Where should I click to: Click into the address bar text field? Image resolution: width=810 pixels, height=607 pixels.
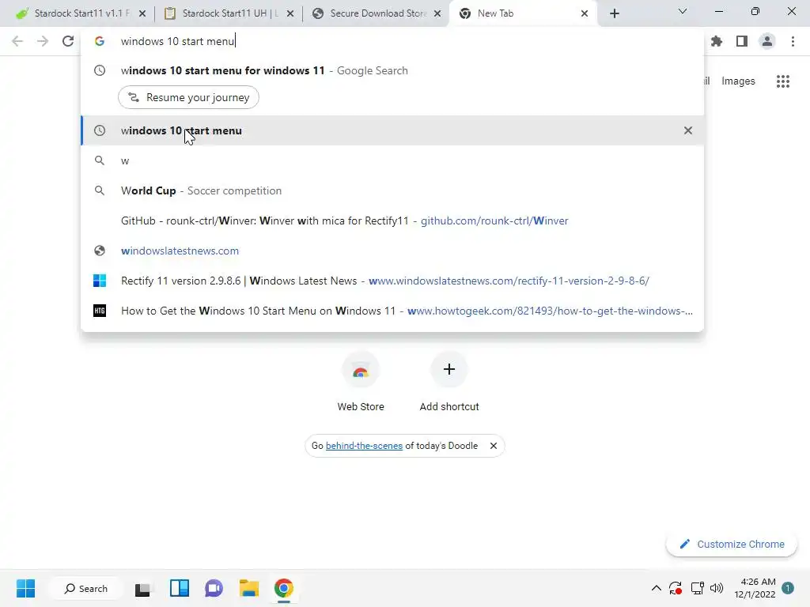[x=392, y=41]
